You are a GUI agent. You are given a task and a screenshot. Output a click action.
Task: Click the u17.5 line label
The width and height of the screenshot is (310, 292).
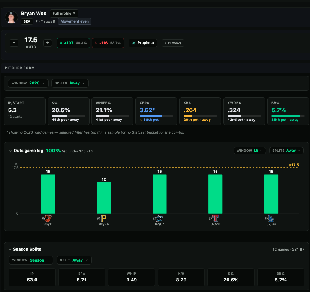(294, 165)
